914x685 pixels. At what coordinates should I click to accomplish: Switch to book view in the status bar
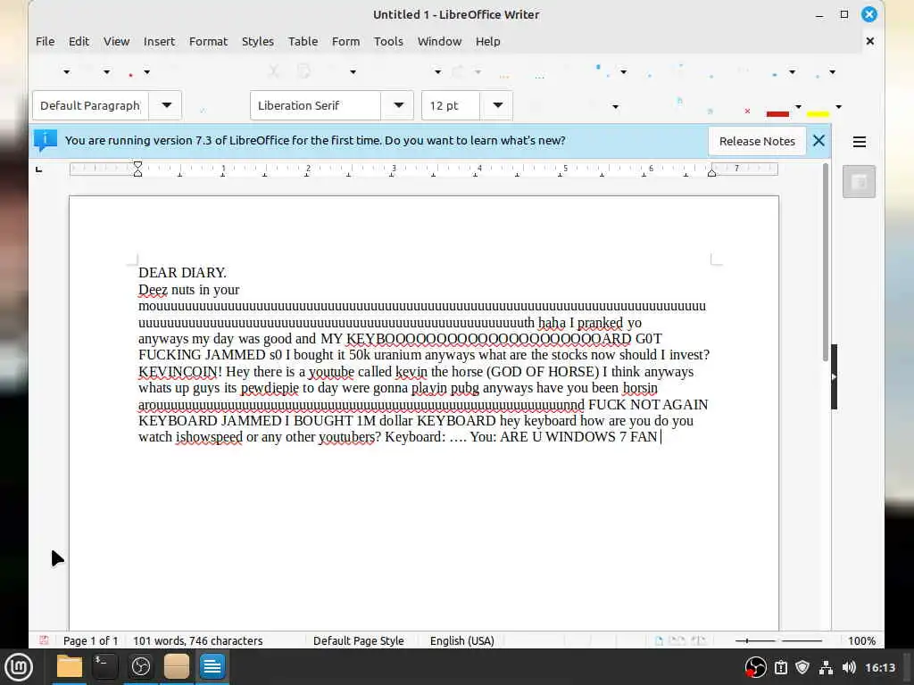pyautogui.click(x=698, y=640)
